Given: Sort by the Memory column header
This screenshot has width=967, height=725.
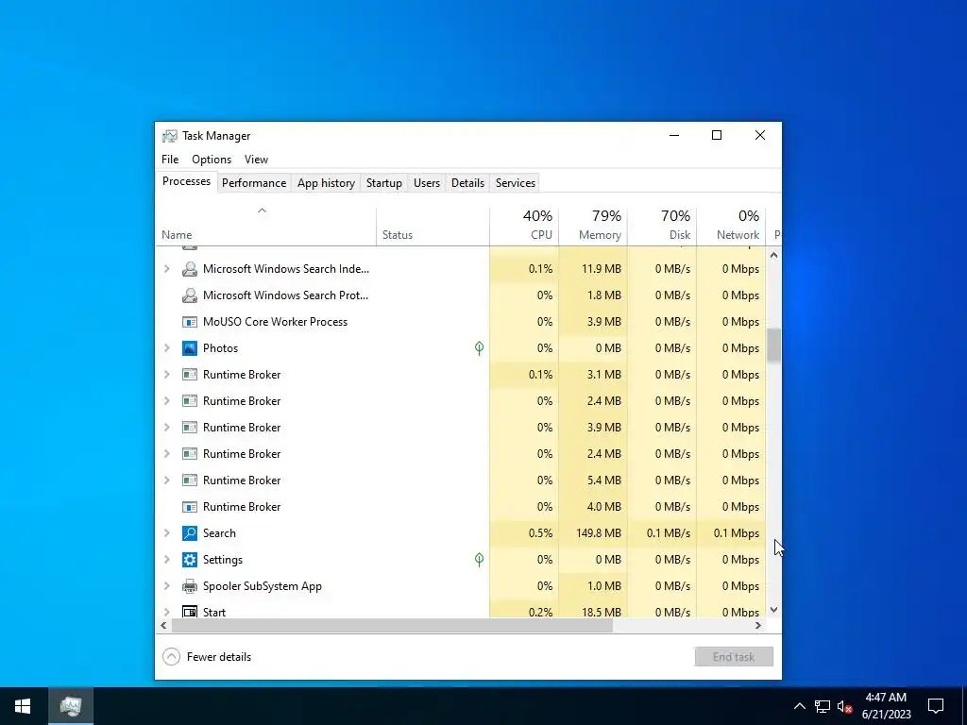Looking at the screenshot, I should coord(593,227).
